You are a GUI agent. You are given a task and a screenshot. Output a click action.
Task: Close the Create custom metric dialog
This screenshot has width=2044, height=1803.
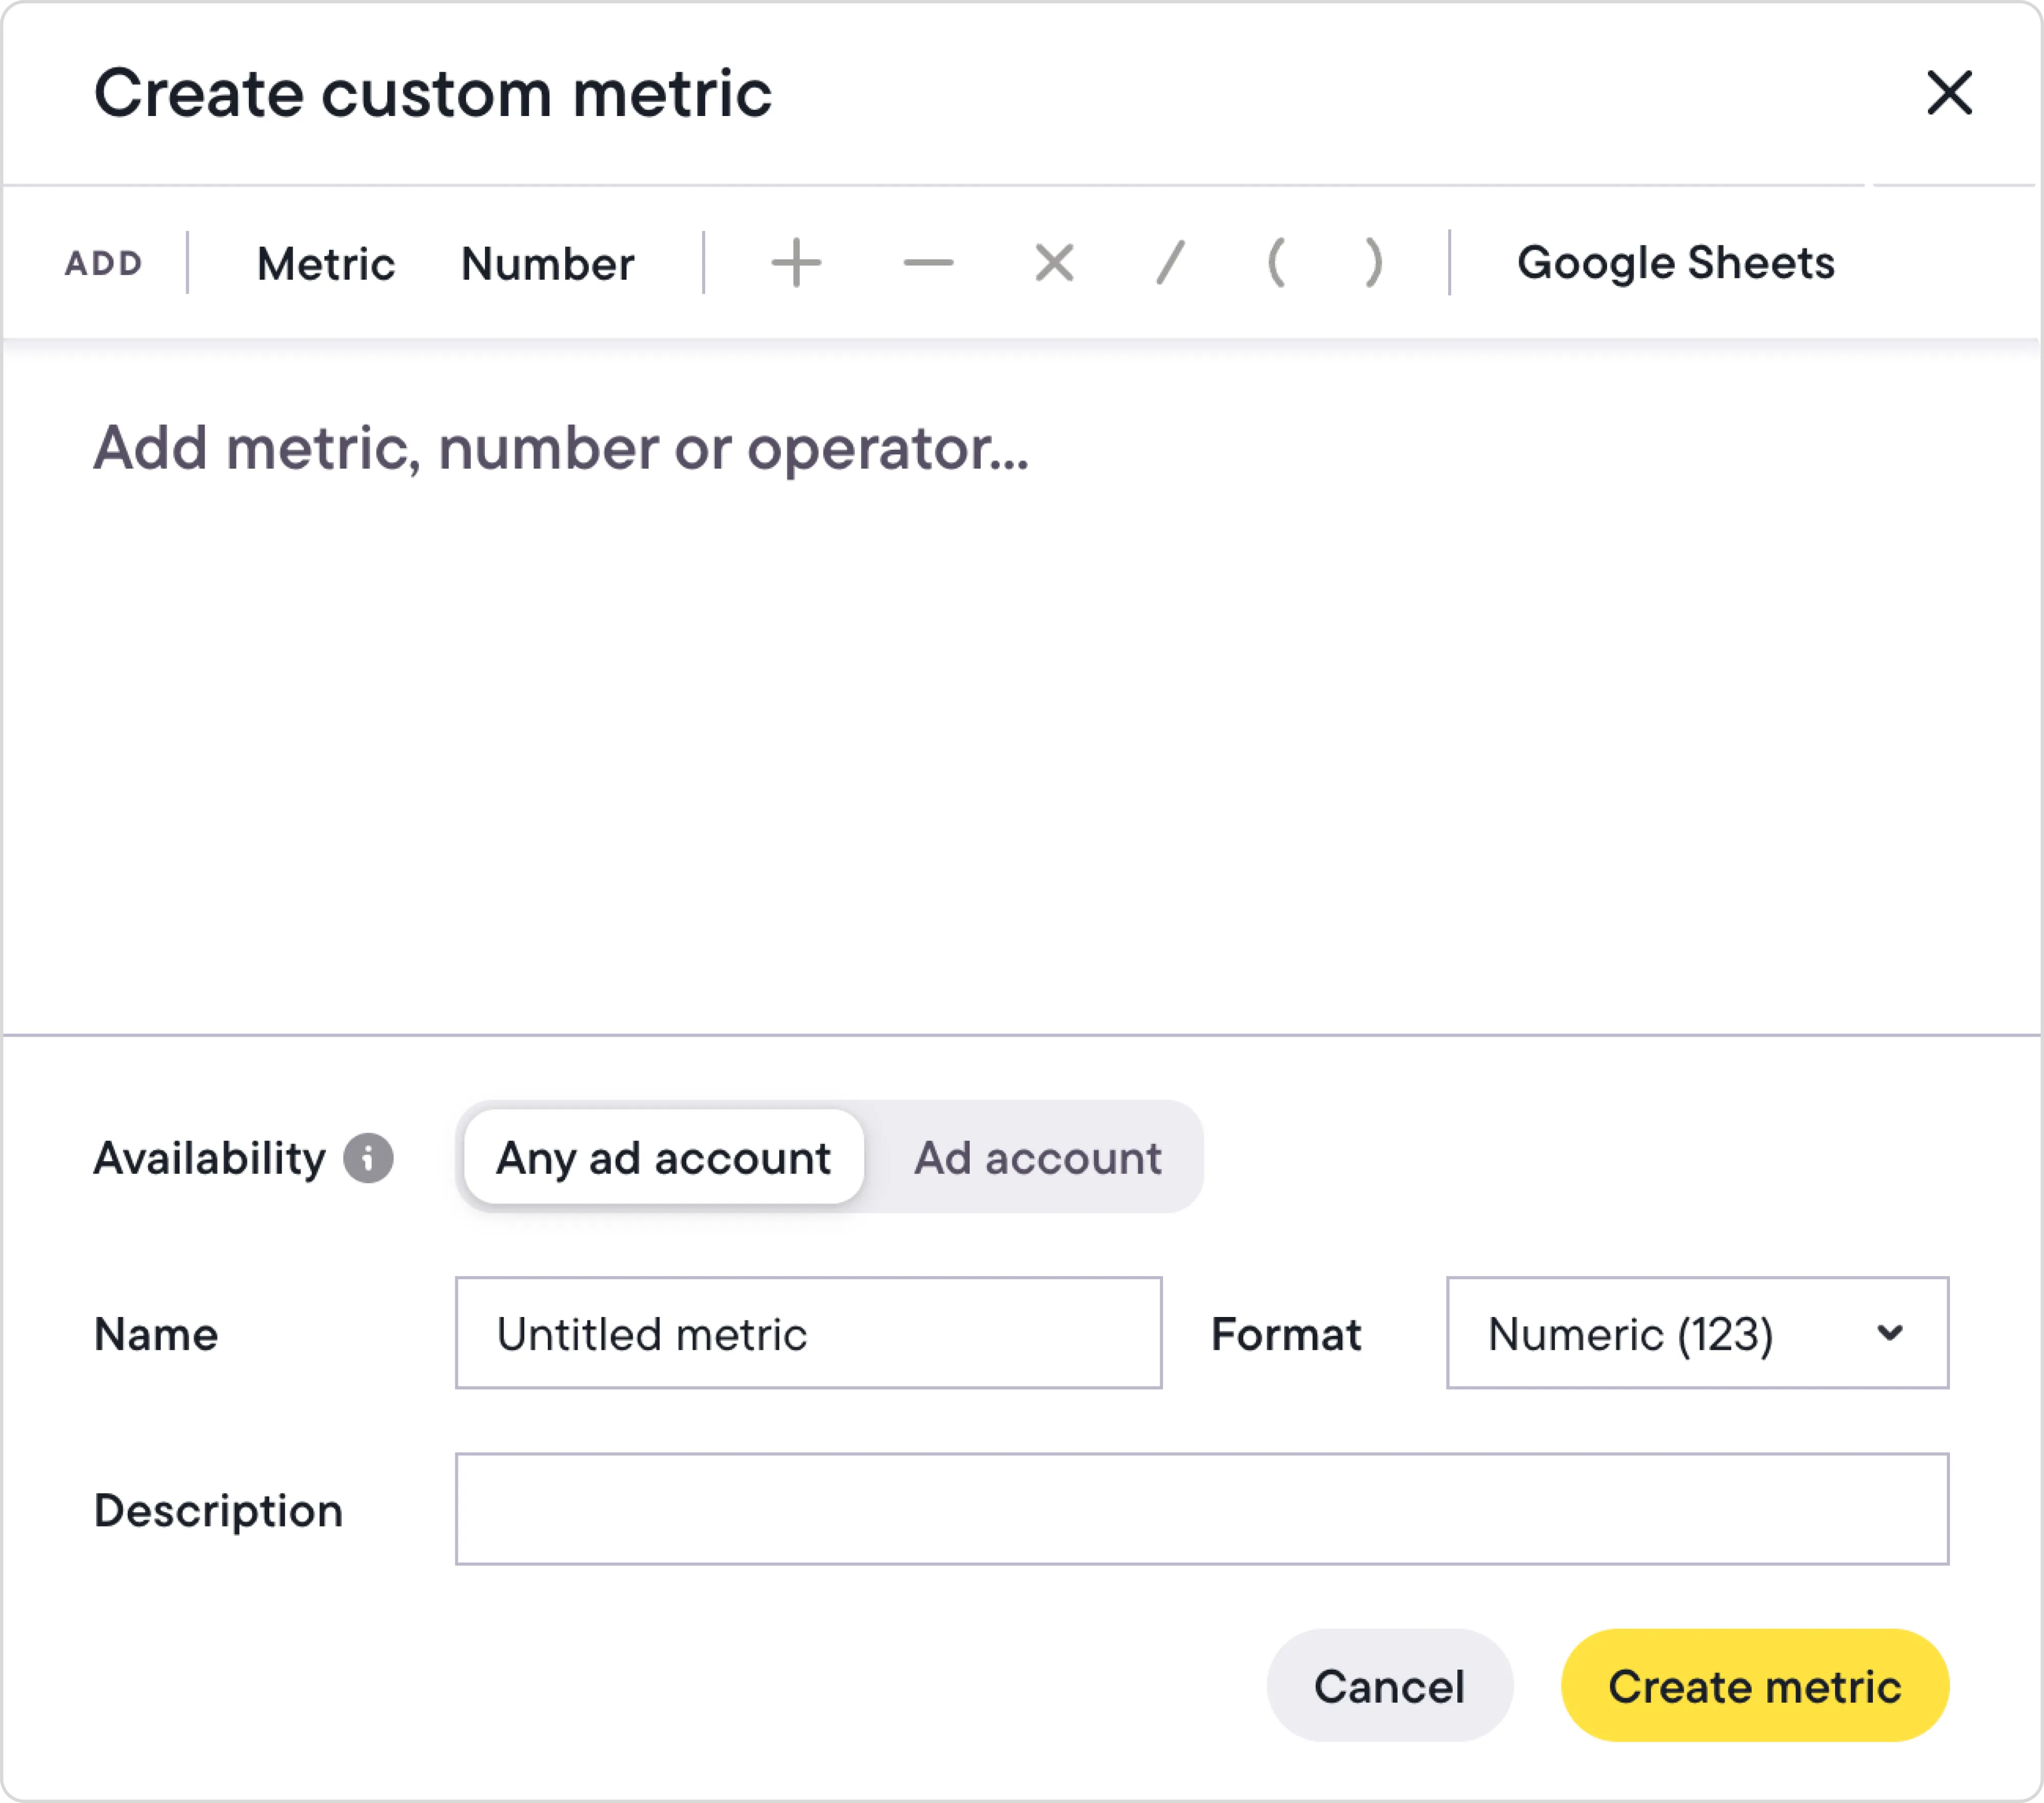tap(1949, 93)
